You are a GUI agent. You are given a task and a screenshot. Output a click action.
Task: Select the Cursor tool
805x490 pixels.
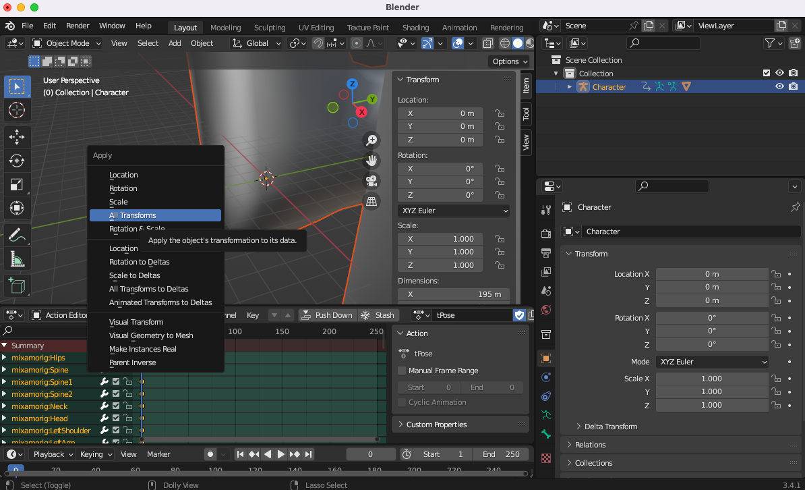pos(17,110)
